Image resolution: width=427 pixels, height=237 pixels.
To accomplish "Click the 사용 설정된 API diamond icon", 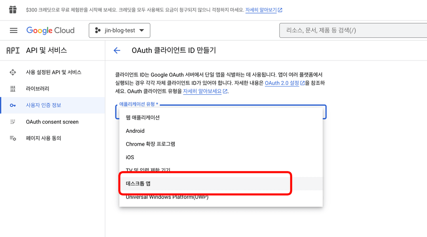I will (x=13, y=72).
